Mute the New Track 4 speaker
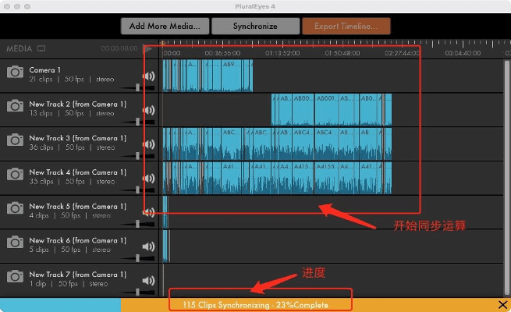 click(x=148, y=179)
